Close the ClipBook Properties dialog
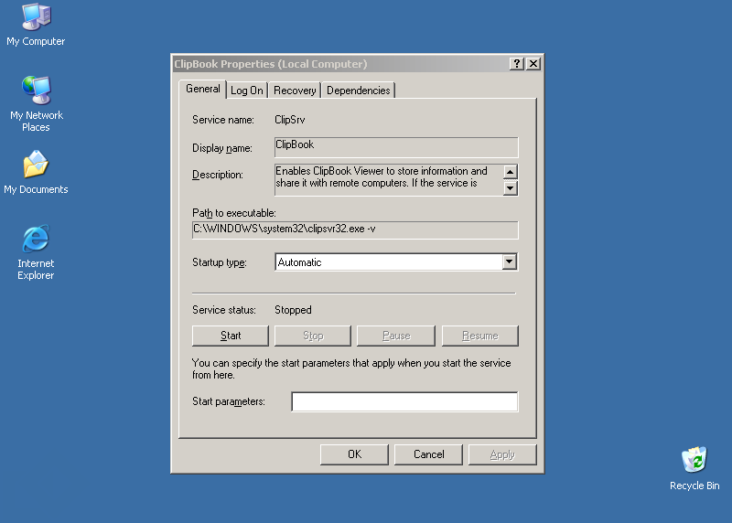 533,63
